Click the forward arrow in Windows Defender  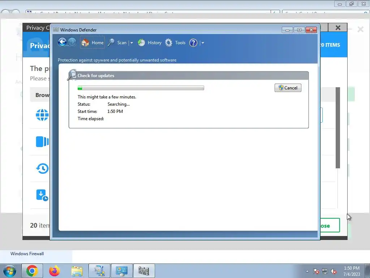(x=72, y=42)
